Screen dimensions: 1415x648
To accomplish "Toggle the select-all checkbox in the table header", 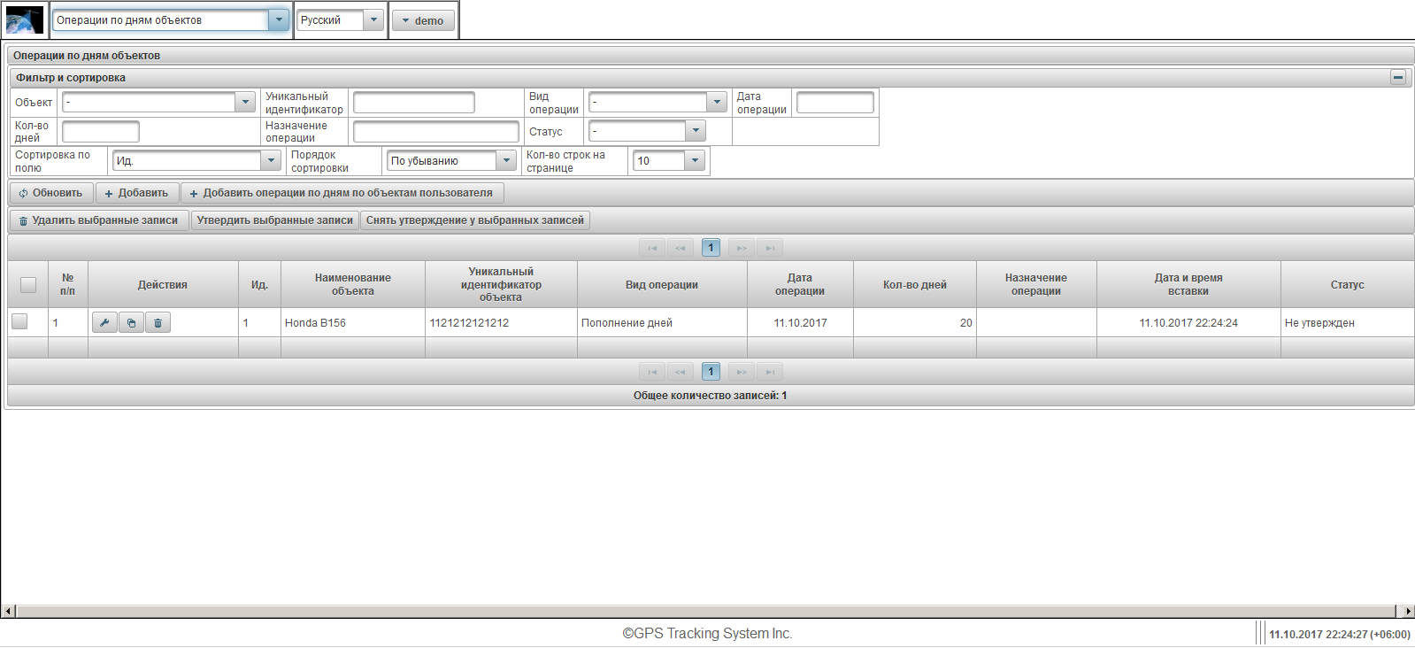I will click(x=28, y=285).
